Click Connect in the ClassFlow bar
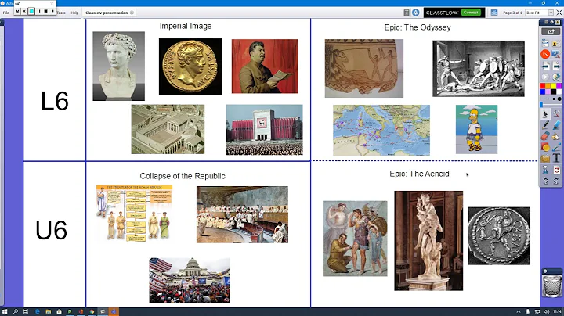The image size is (564, 316). [x=471, y=13]
